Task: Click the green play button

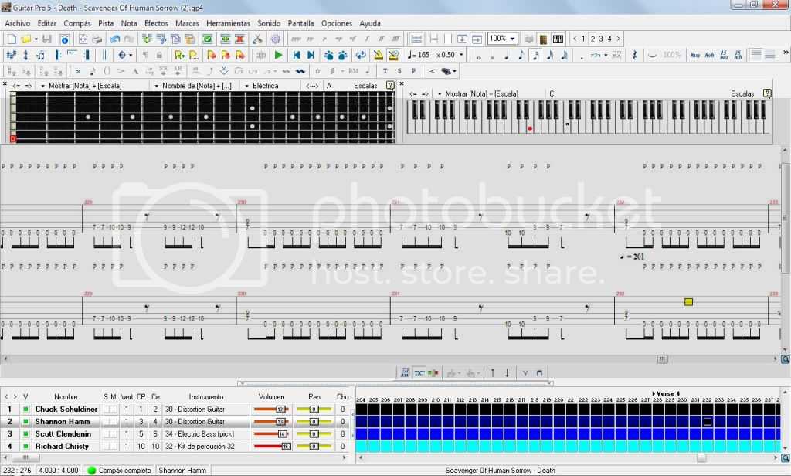Action: click(x=278, y=55)
